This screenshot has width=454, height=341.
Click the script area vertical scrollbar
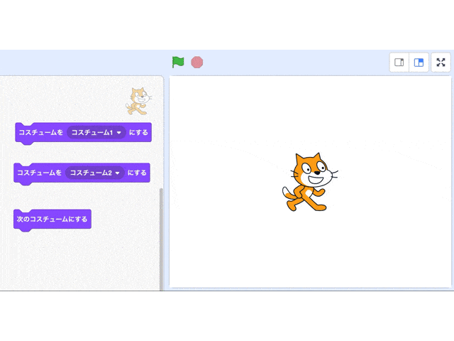161,239
